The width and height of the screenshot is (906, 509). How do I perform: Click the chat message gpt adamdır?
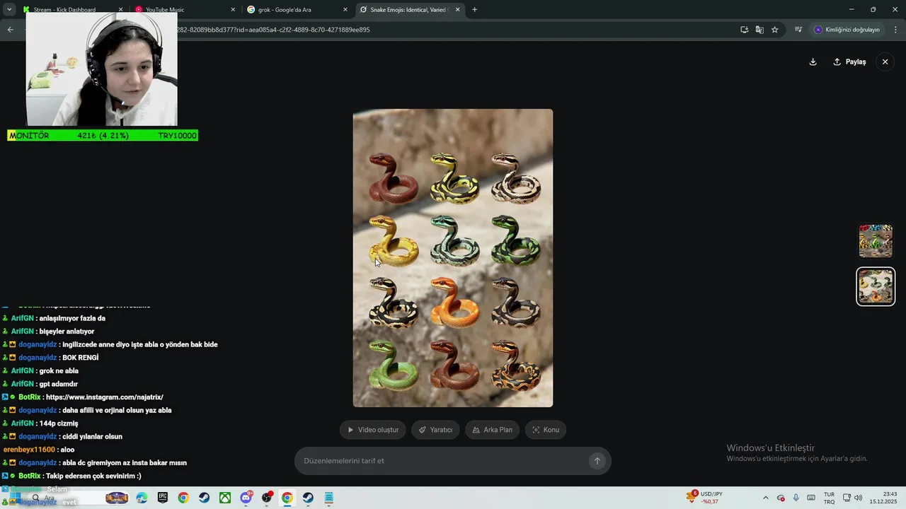click(x=58, y=384)
